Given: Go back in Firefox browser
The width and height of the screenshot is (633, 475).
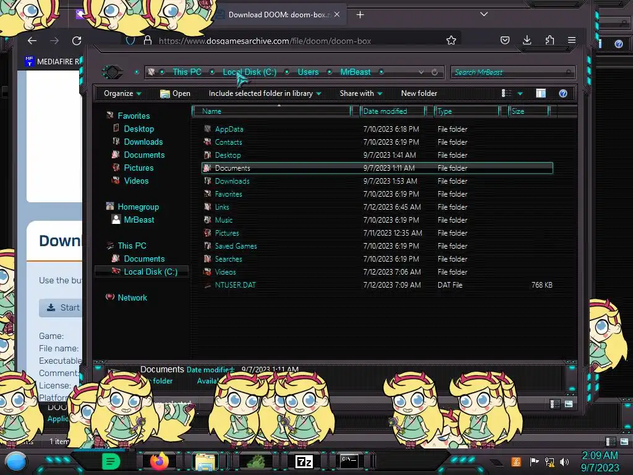Looking at the screenshot, I should click(x=32, y=40).
